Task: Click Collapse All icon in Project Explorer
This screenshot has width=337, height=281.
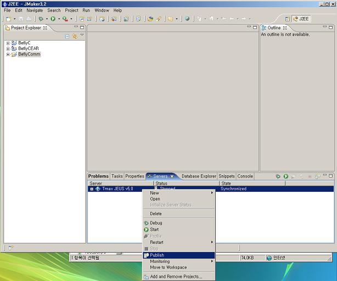Action: point(67,36)
